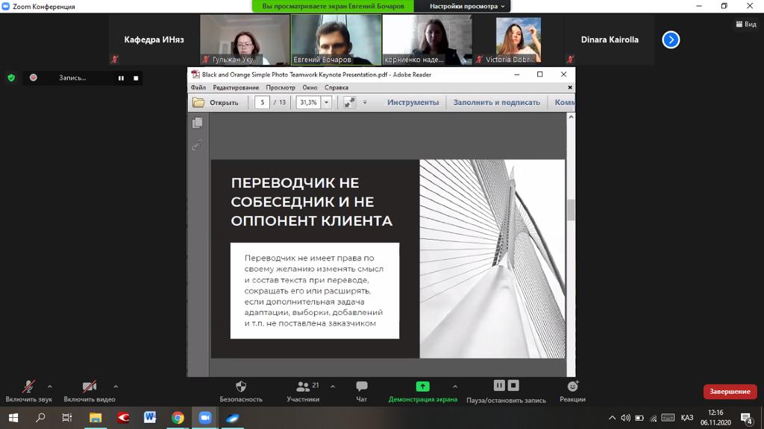
Task: Open the Файл menu in Adobe Reader
Action: [x=198, y=88]
